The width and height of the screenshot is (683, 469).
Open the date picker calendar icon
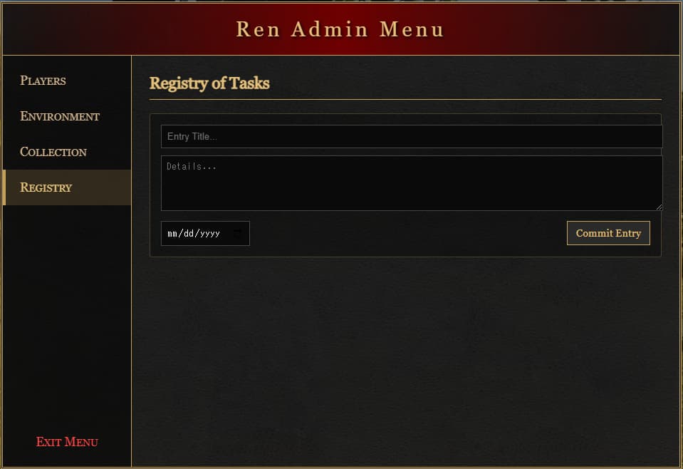click(238, 233)
